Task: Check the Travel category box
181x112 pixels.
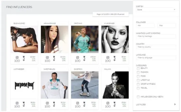Action: [138, 88]
